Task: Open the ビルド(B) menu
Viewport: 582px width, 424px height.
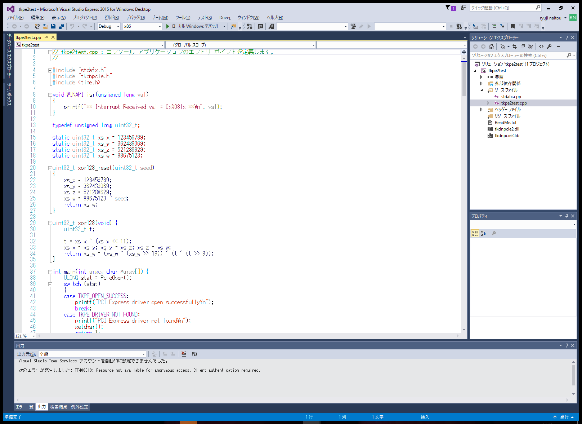Action: pyautogui.click(x=112, y=18)
